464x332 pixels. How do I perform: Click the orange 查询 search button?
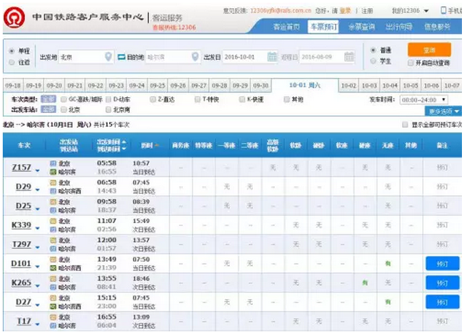(x=429, y=49)
